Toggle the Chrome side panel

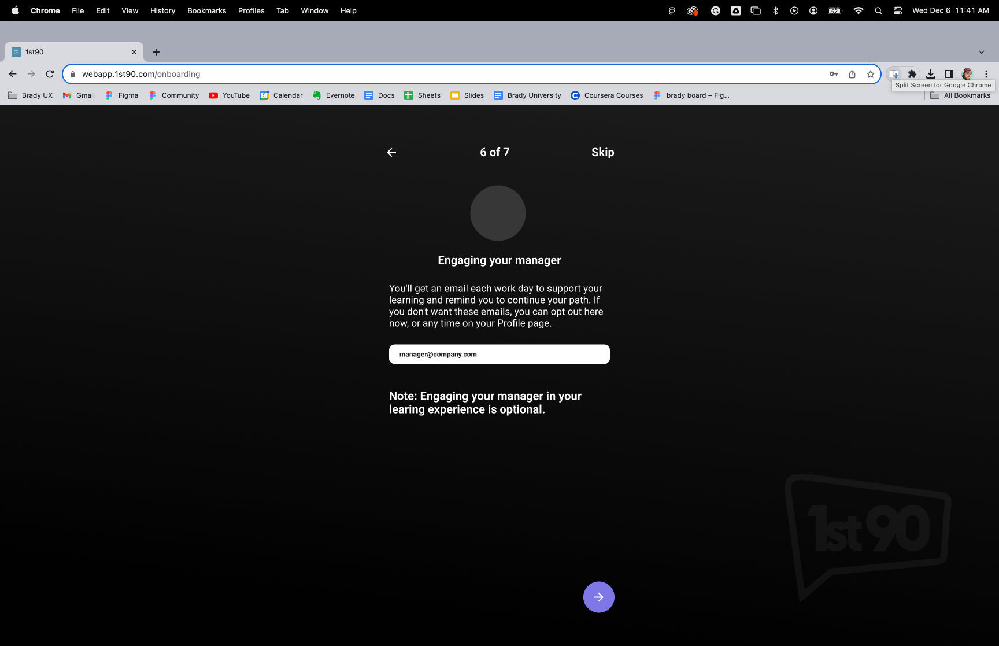click(949, 74)
